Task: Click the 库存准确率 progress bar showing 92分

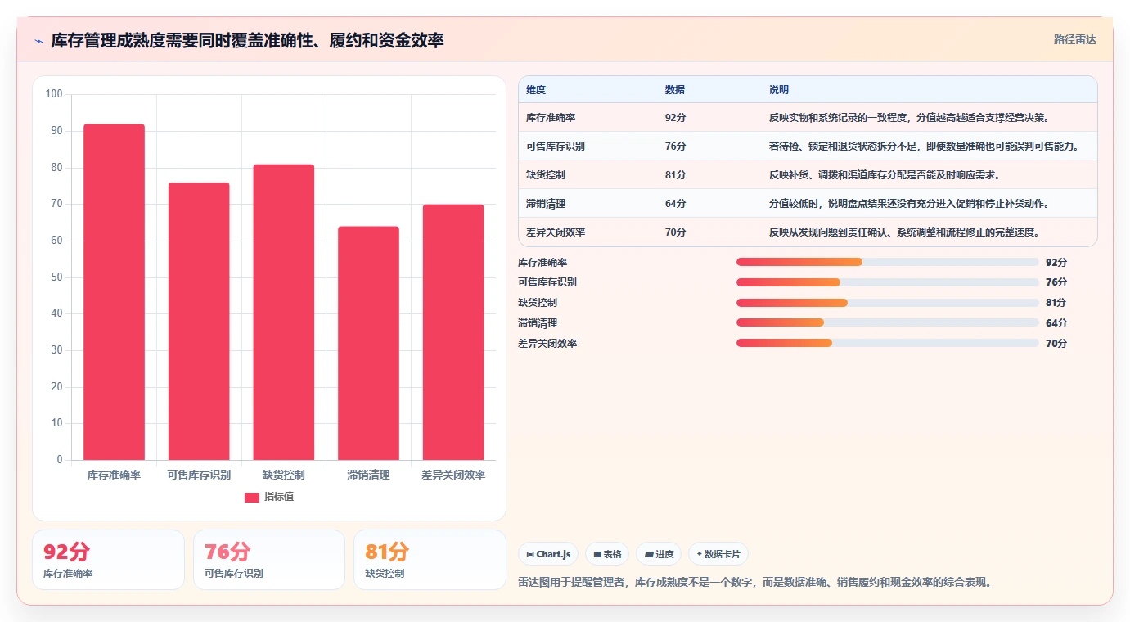Action: point(888,262)
